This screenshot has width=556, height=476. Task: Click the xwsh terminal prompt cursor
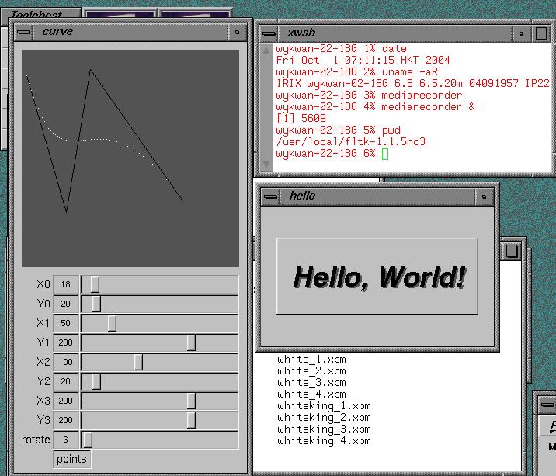(x=385, y=154)
